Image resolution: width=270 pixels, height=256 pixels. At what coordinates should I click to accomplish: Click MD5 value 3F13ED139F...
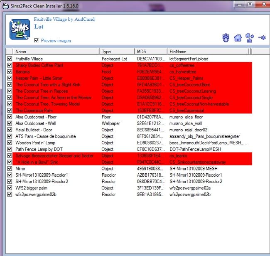pyautogui.click(x=150, y=188)
